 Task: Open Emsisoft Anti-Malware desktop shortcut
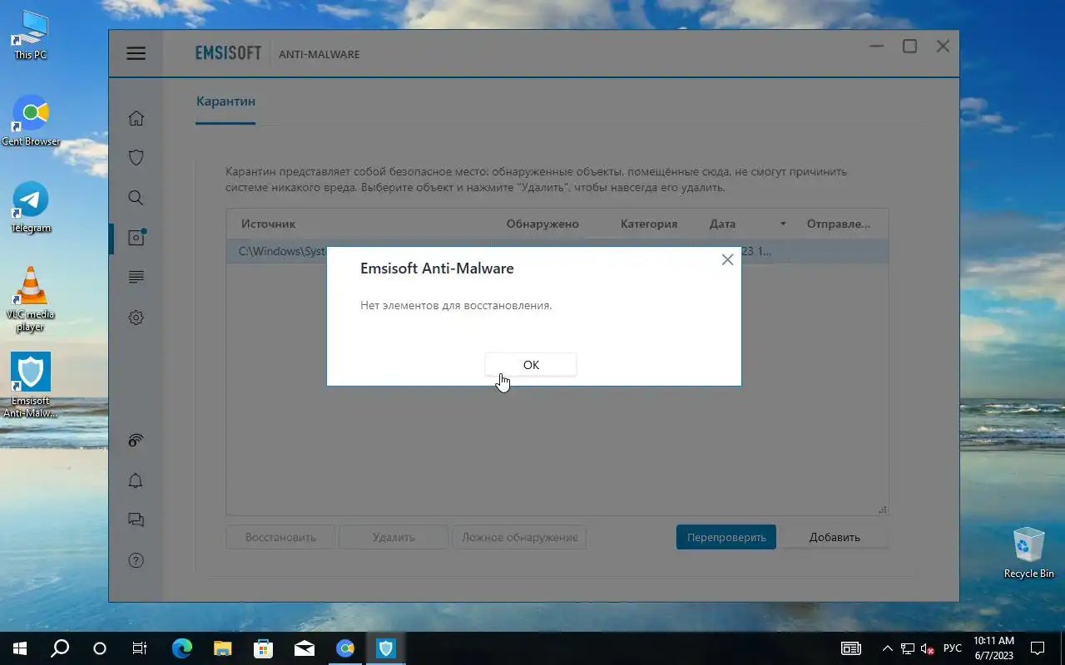(31, 385)
